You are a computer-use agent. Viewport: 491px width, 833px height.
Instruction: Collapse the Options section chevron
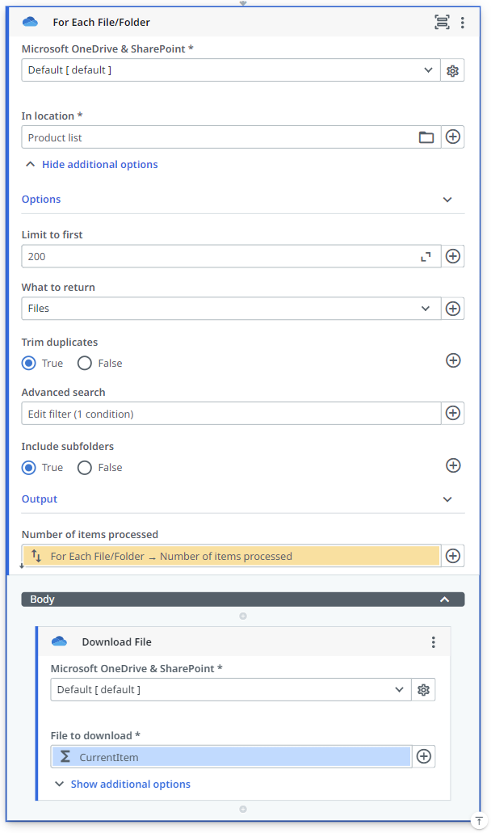[x=448, y=200]
